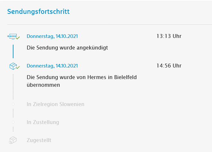The image size is (212, 152).
Task: Click the 'In Zustellung' step label
Action: (43, 122)
